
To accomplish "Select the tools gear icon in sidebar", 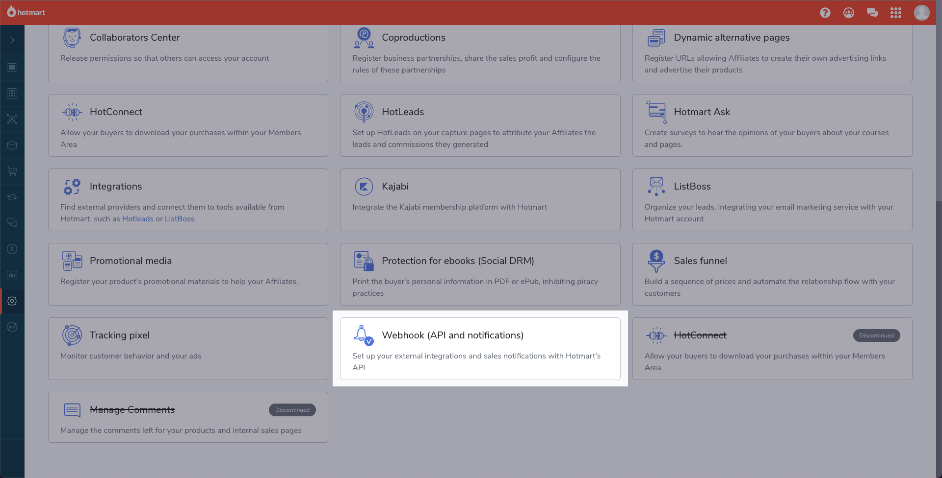I will click(12, 301).
